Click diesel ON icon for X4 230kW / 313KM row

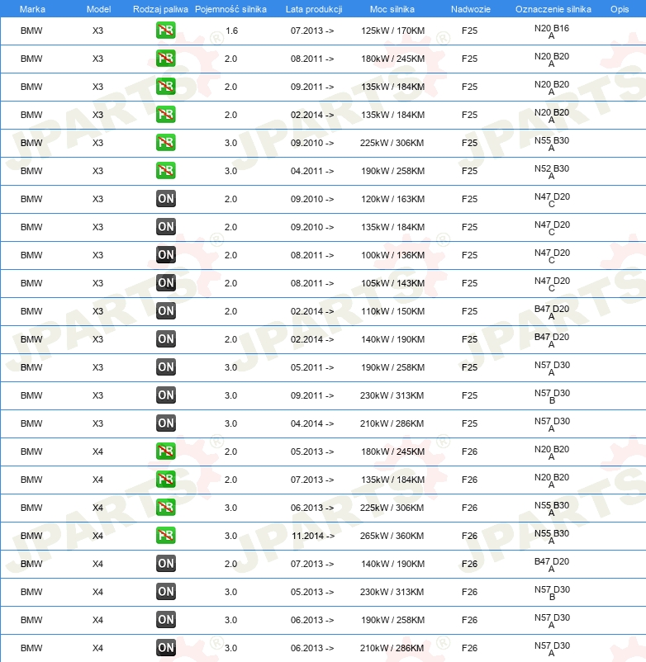pyautogui.click(x=165, y=592)
